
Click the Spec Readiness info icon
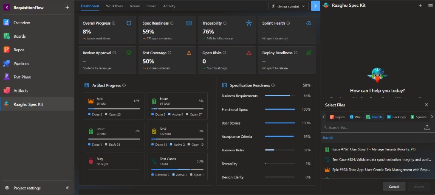pos(172,23)
